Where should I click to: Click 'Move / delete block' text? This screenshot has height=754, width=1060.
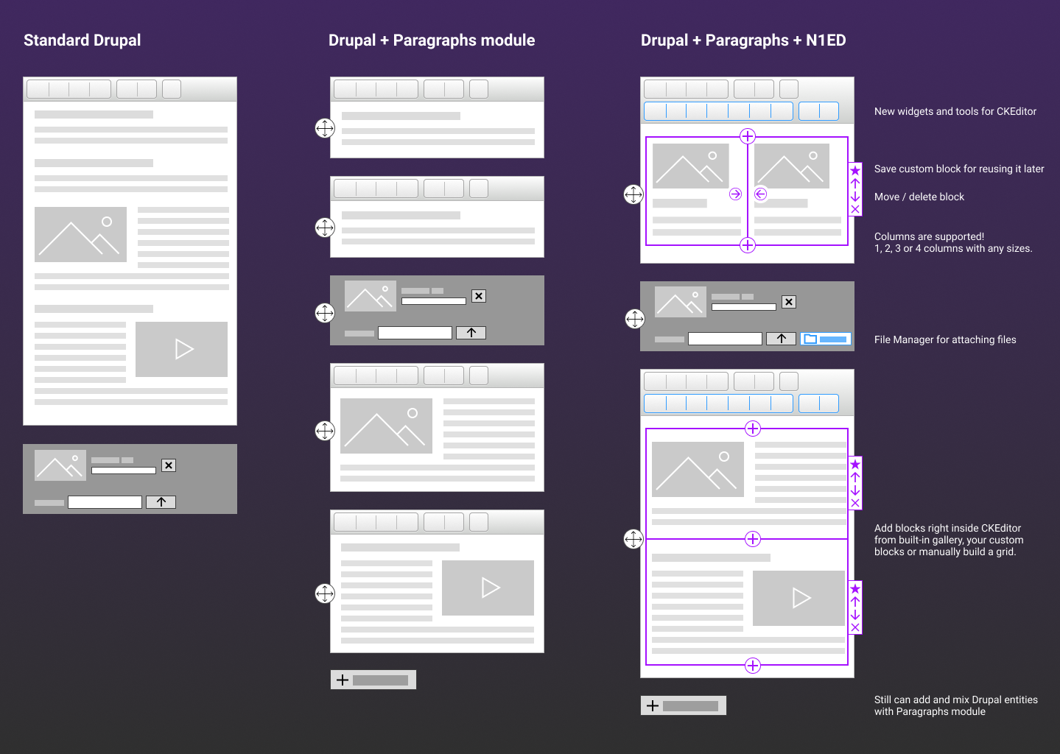(919, 197)
